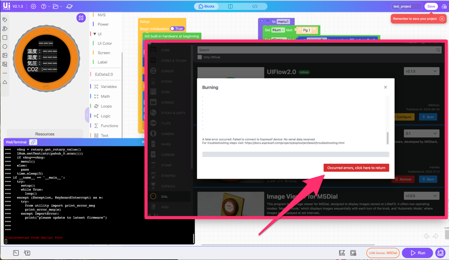The width and height of the screenshot is (449, 260).
Task: Open the terminal icon at bottom left
Action: click(x=16, y=253)
